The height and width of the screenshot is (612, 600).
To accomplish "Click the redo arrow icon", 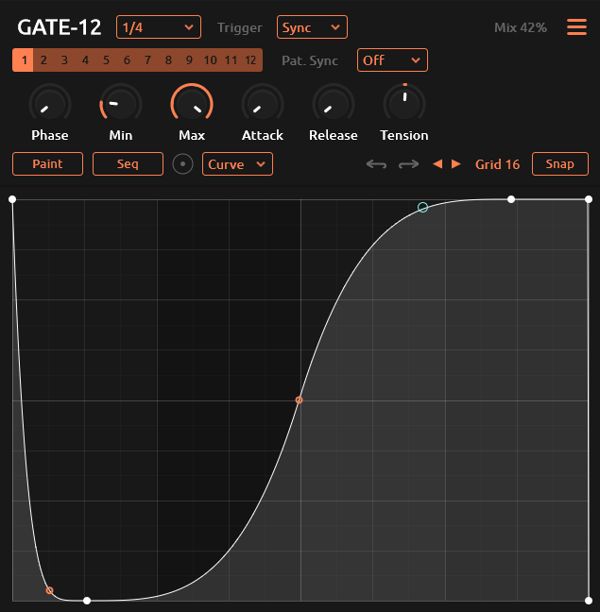I will pyautogui.click(x=408, y=164).
